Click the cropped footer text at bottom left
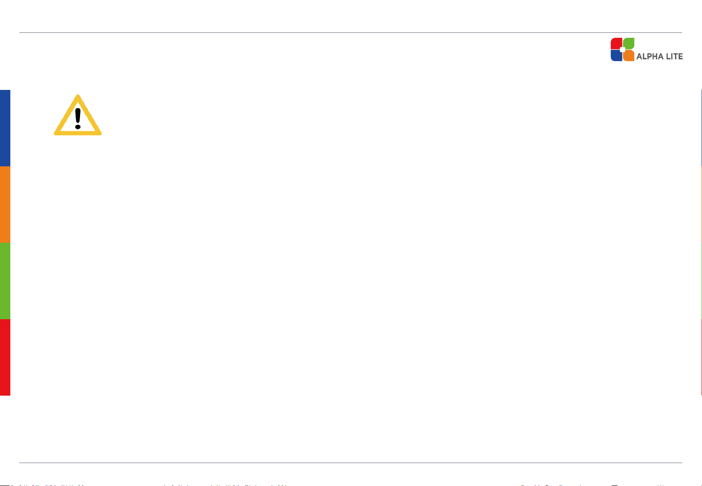 144,485
